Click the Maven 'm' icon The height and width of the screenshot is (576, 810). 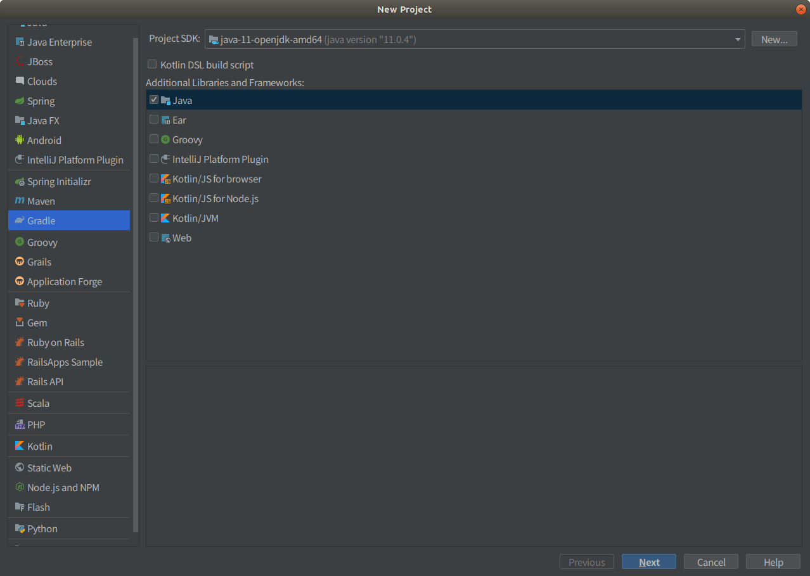click(x=20, y=202)
